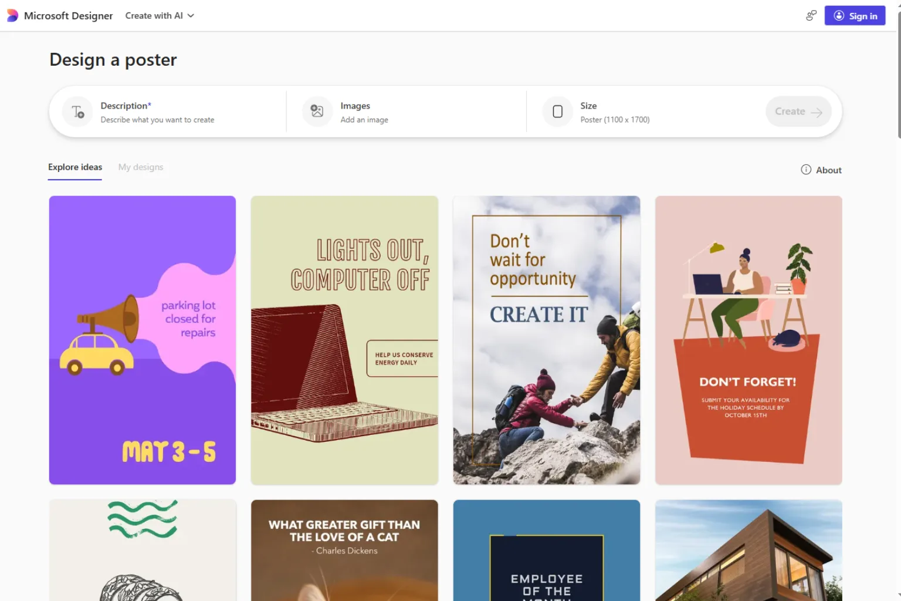The width and height of the screenshot is (901, 601).
Task: Click the Microsoft Designer logo icon
Action: (x=12, y=16)
